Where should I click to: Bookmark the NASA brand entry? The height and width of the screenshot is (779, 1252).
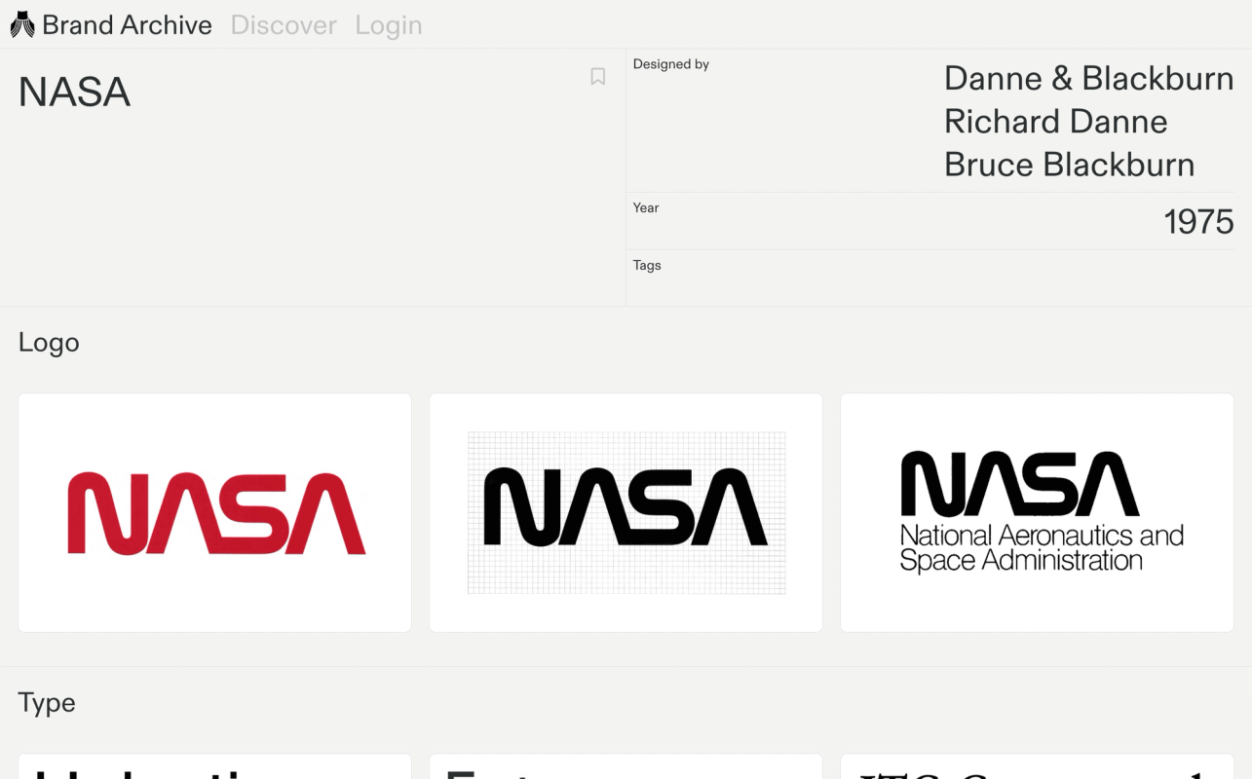point(598,77)
